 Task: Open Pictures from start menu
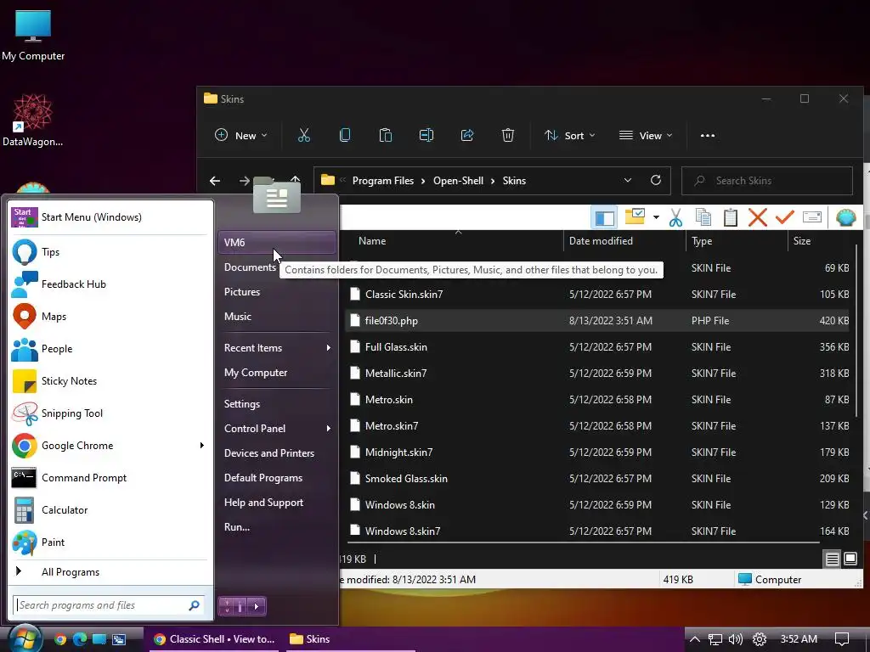(x=277, y=292)
